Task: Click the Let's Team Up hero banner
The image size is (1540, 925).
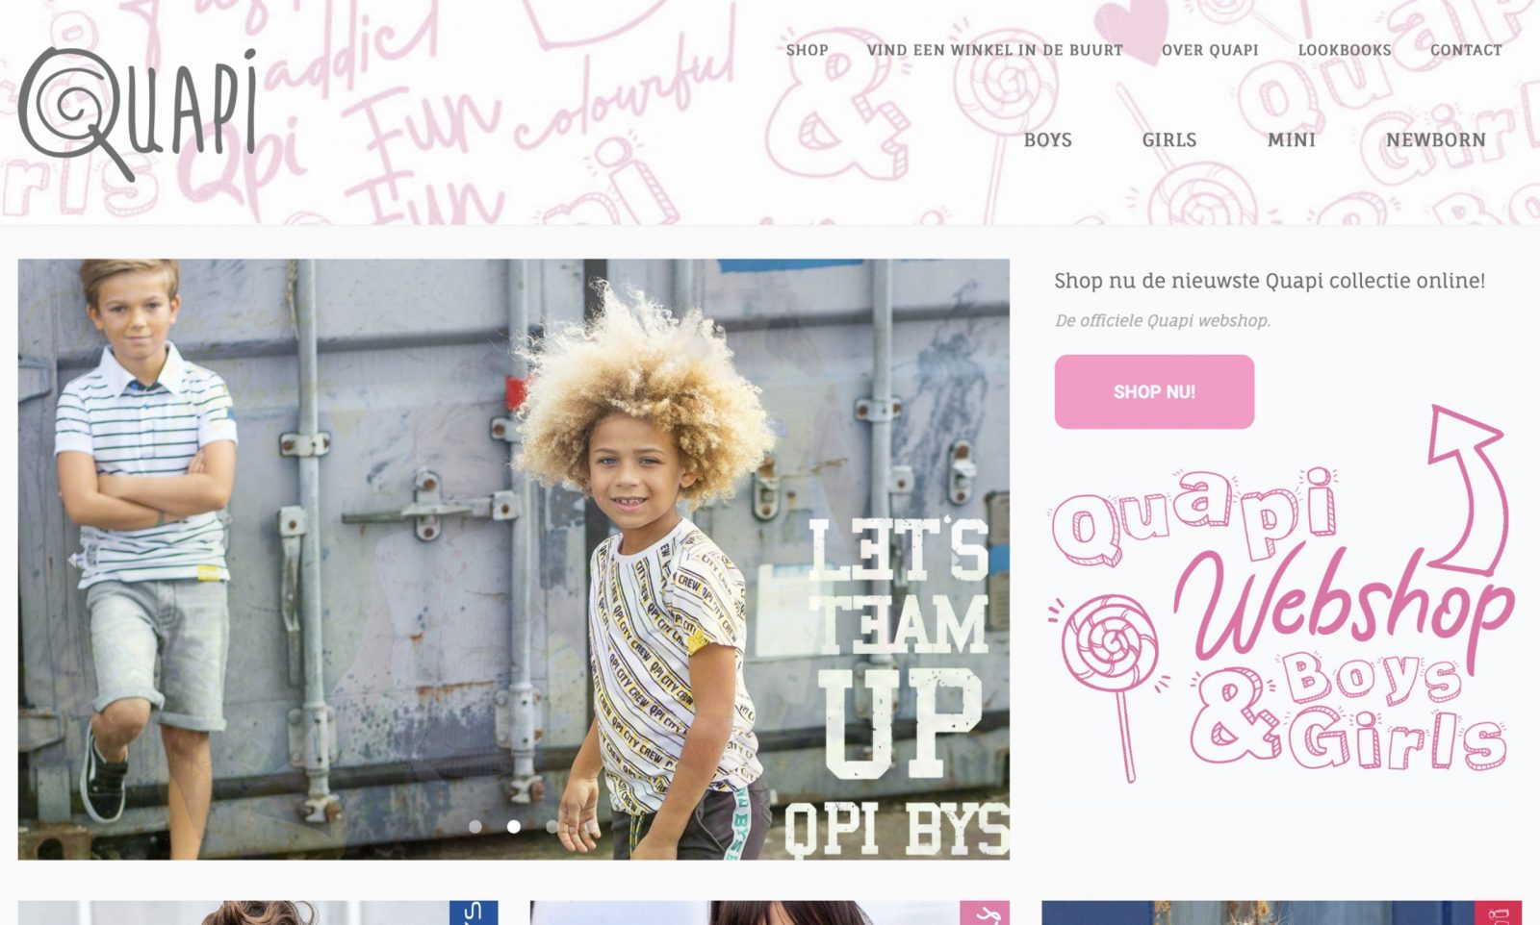Action: 514,559
